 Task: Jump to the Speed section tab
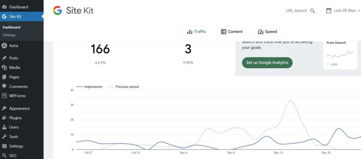(267, 32)
